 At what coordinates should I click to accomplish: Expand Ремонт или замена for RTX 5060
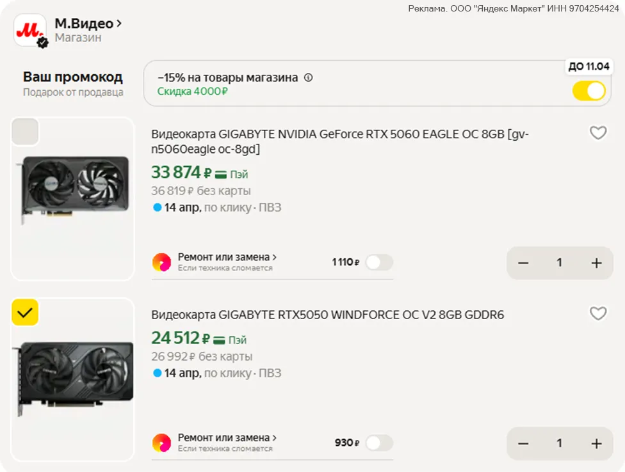point(227,257)
